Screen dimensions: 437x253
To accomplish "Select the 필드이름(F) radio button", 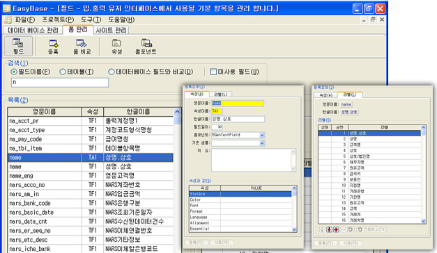I will (14, 72).
